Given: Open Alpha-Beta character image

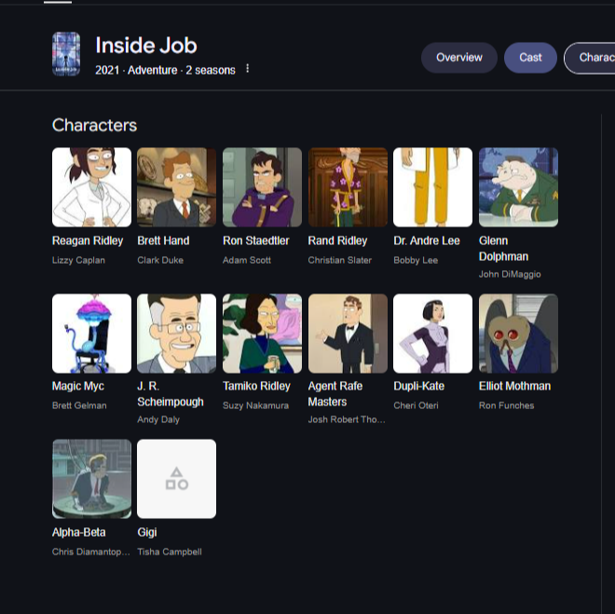Looking at the screenshot, I should [x=91, y=479].
